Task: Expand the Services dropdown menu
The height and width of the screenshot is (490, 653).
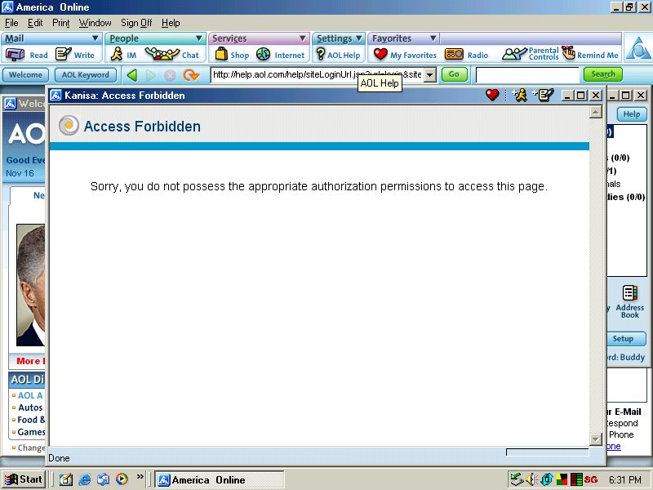Action: (303, 38)
